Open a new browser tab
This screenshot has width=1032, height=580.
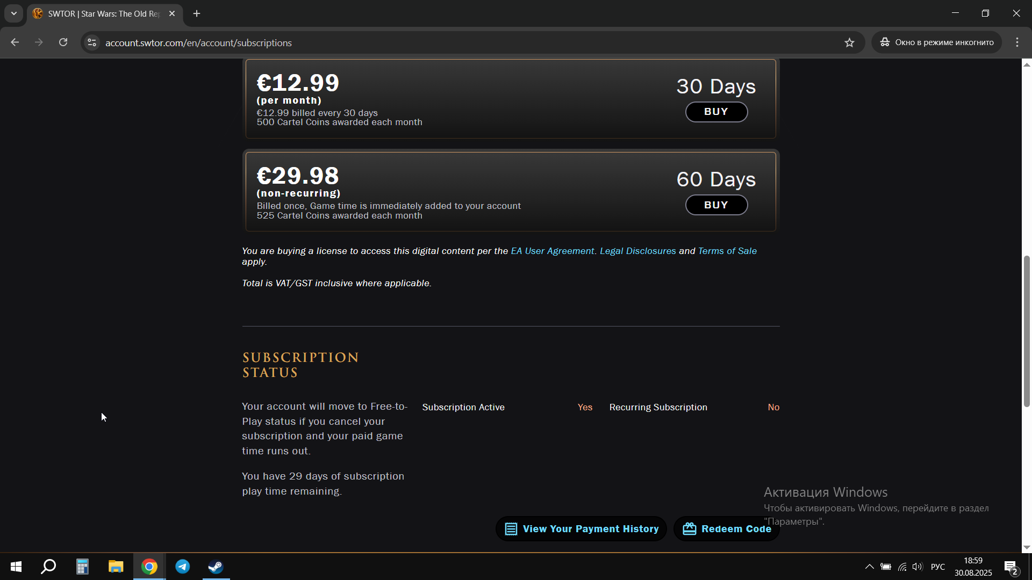coord(197,13)
